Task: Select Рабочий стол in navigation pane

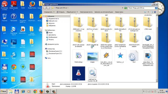Action: (x=52, y=21)
